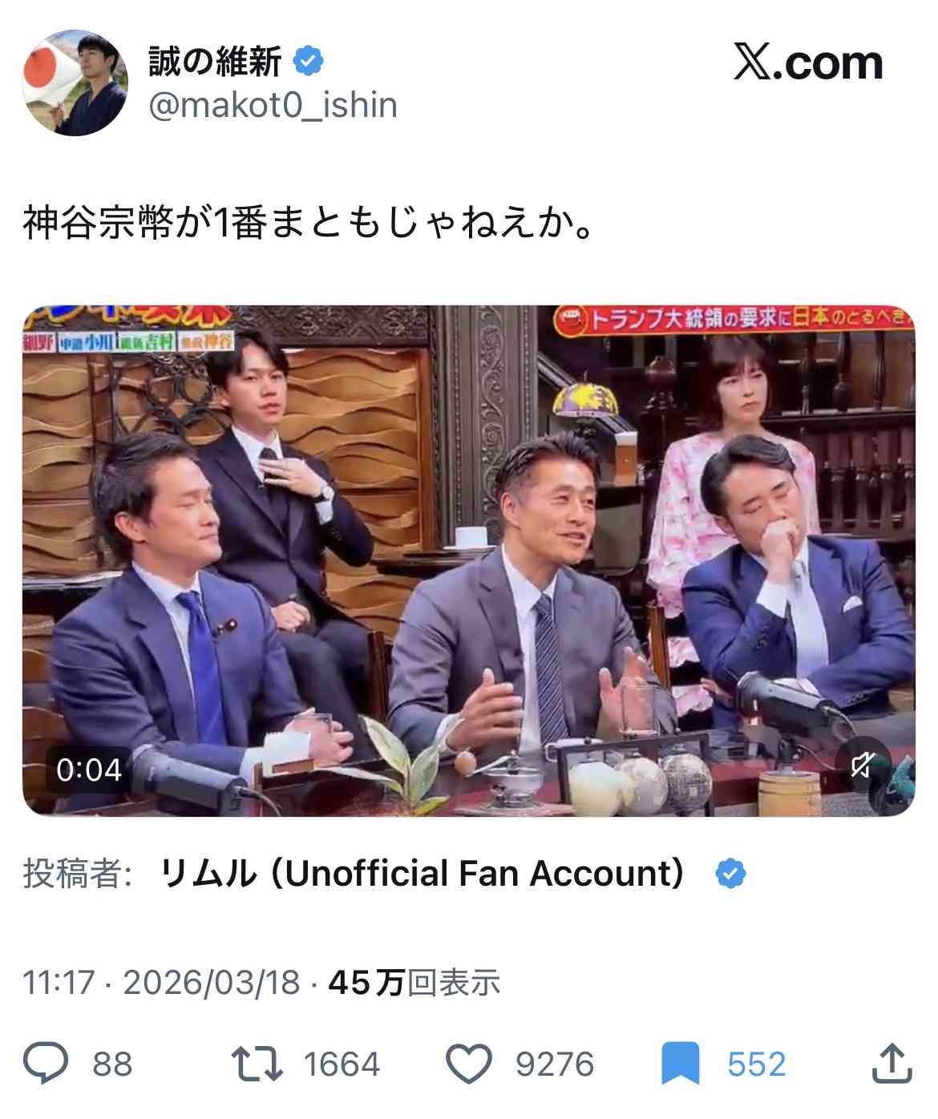Visit the @makot0_ishin handle
The image size is (938, 1119).
pos(273,105)
